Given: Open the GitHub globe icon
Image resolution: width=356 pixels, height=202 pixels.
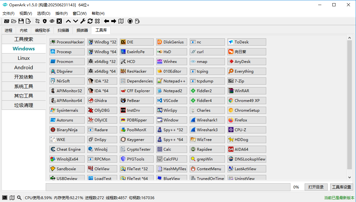Looking at the screenshot, I should [x=130, y=21].
